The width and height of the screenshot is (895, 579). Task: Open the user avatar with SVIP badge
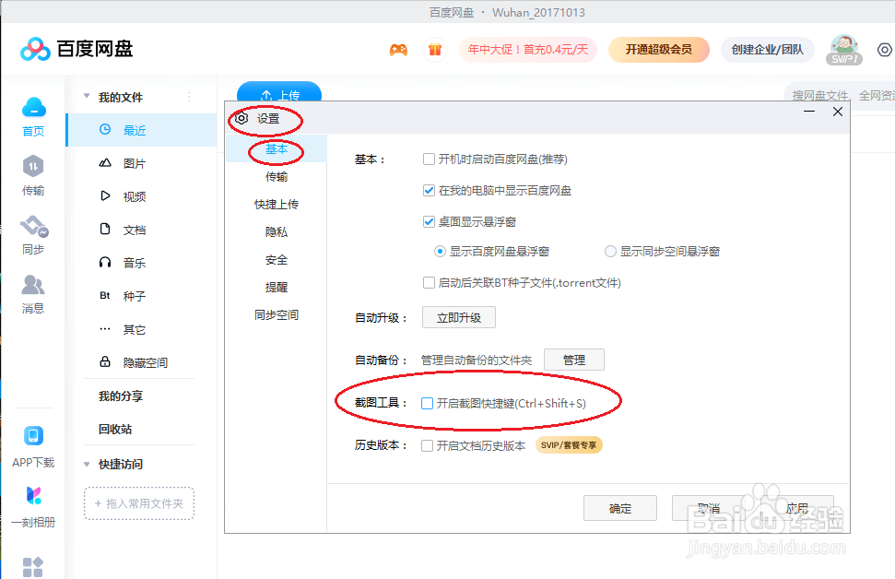[x=844, y=50]
